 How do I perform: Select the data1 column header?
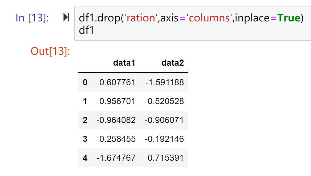click(x=124, y=63)
